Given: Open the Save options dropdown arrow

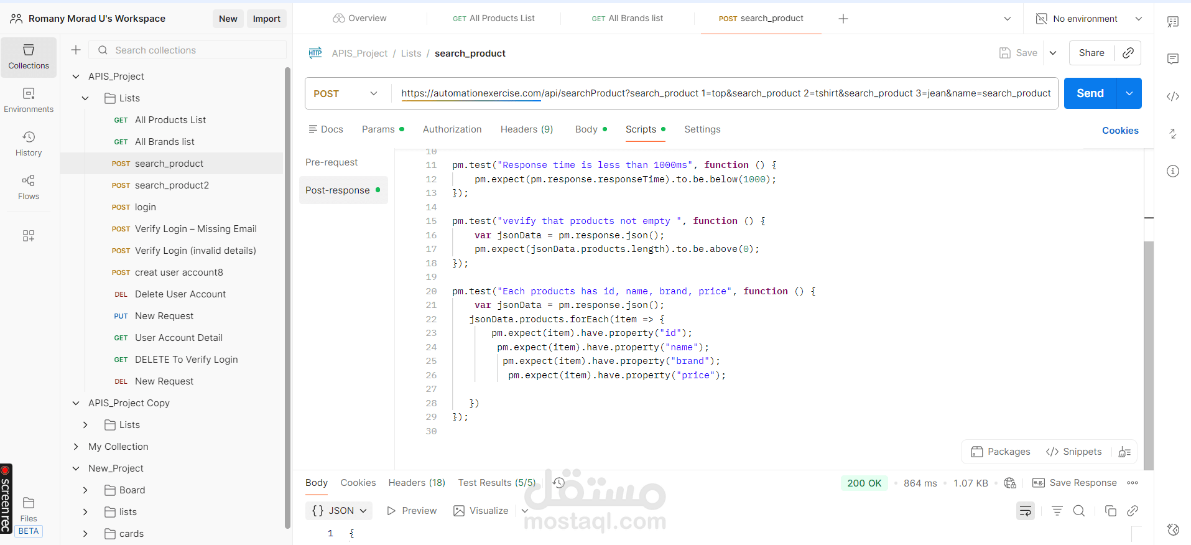Looking at the screenshot, I should tap(1053, 53).
